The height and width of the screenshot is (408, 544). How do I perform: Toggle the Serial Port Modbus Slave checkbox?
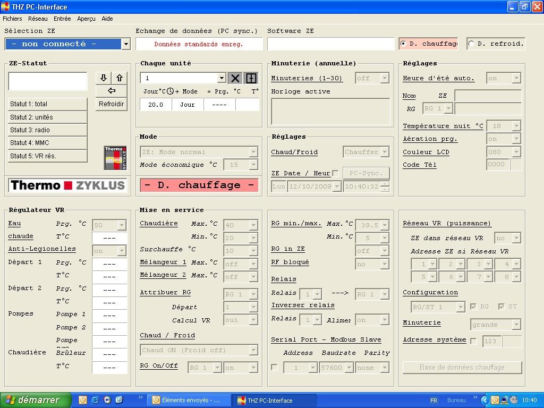(275, 368)
